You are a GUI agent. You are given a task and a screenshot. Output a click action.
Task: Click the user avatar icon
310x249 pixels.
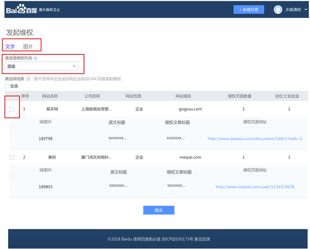(278, 10)
